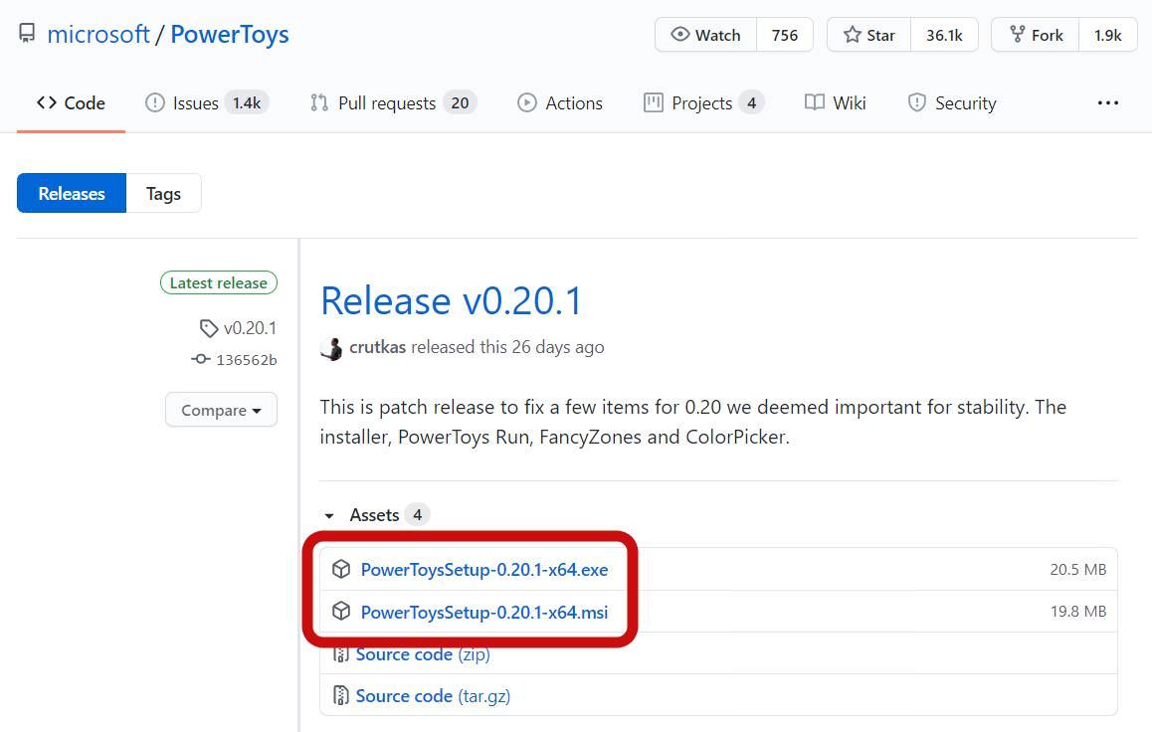Open the Issues tab

click(207, 103)
